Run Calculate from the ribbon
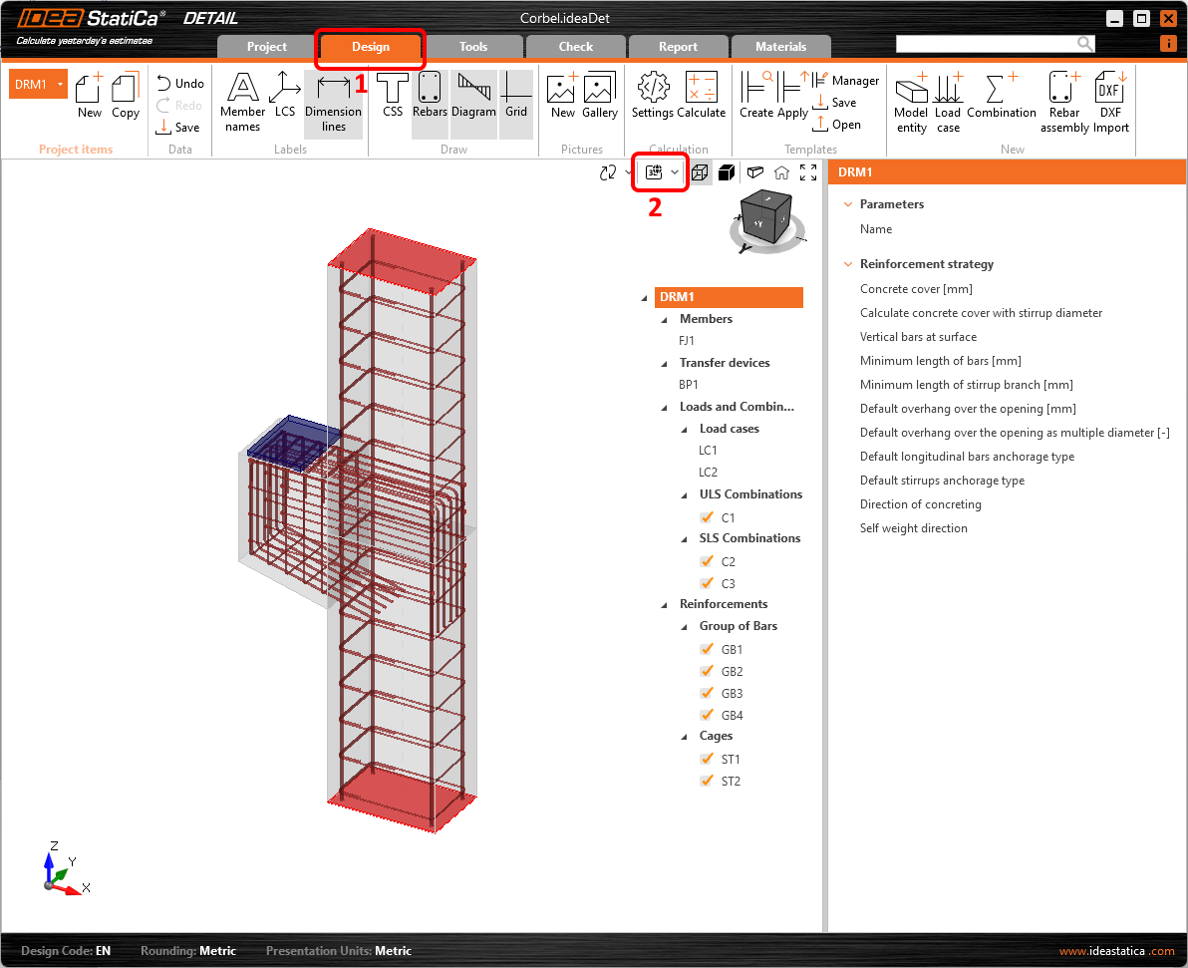The width and height of the screenshot is (1188, 968). tap(704, 100)
